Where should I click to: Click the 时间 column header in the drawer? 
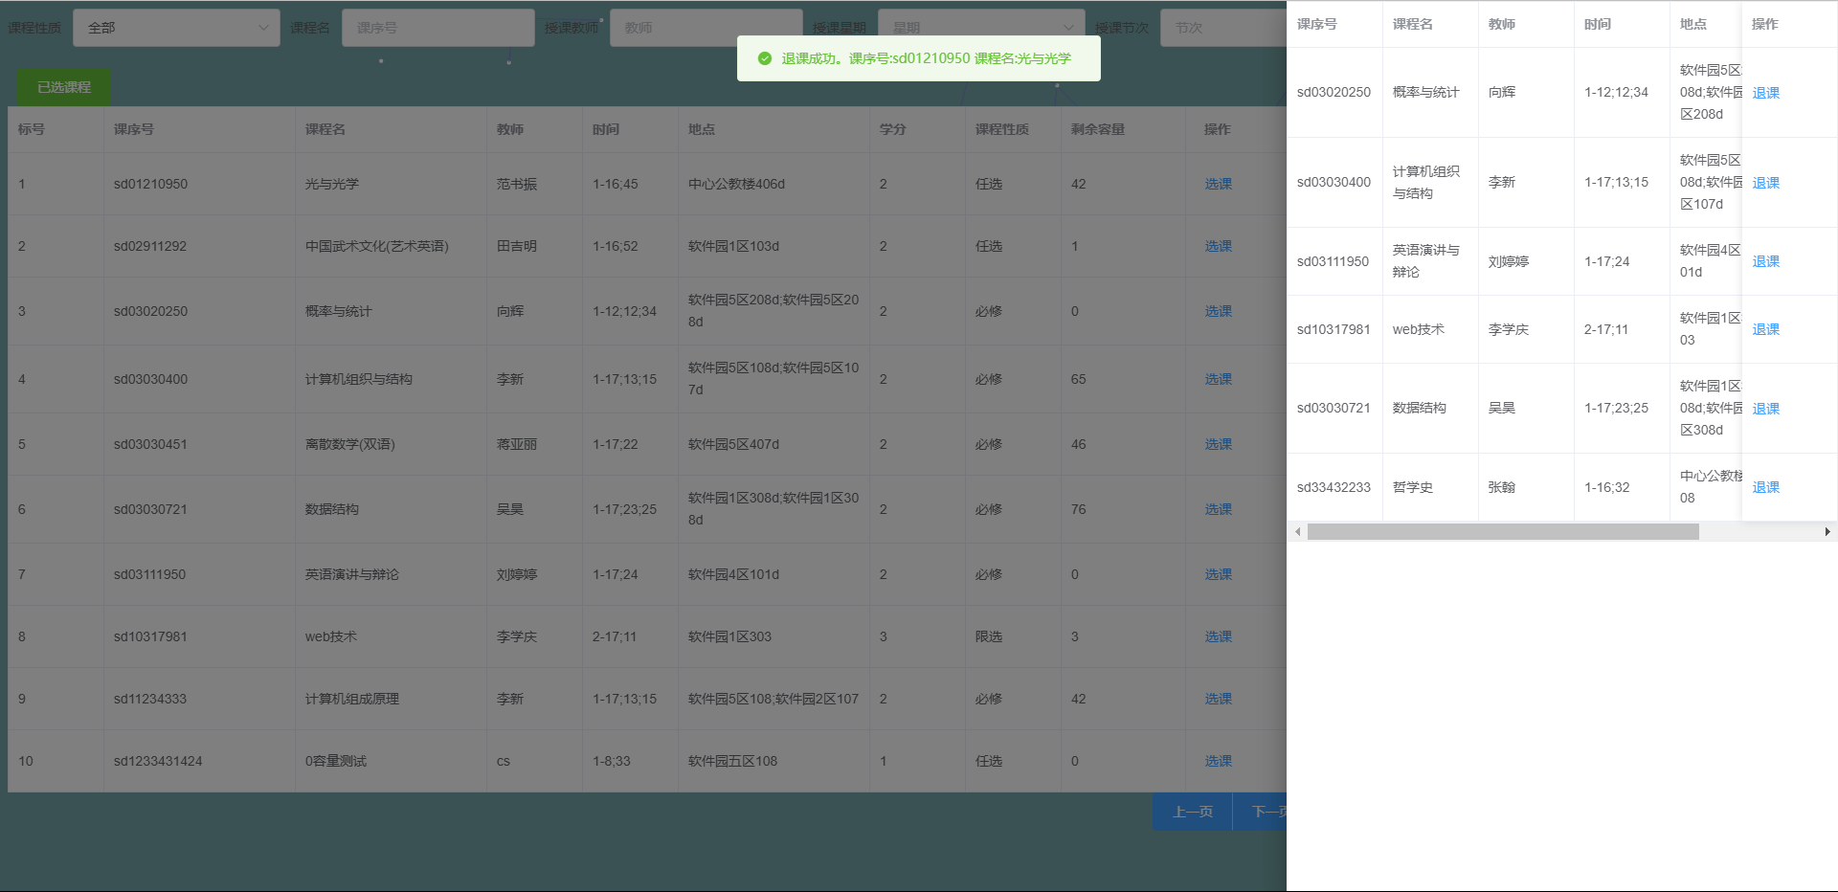pyautogui.click(x=1597, y=24)
